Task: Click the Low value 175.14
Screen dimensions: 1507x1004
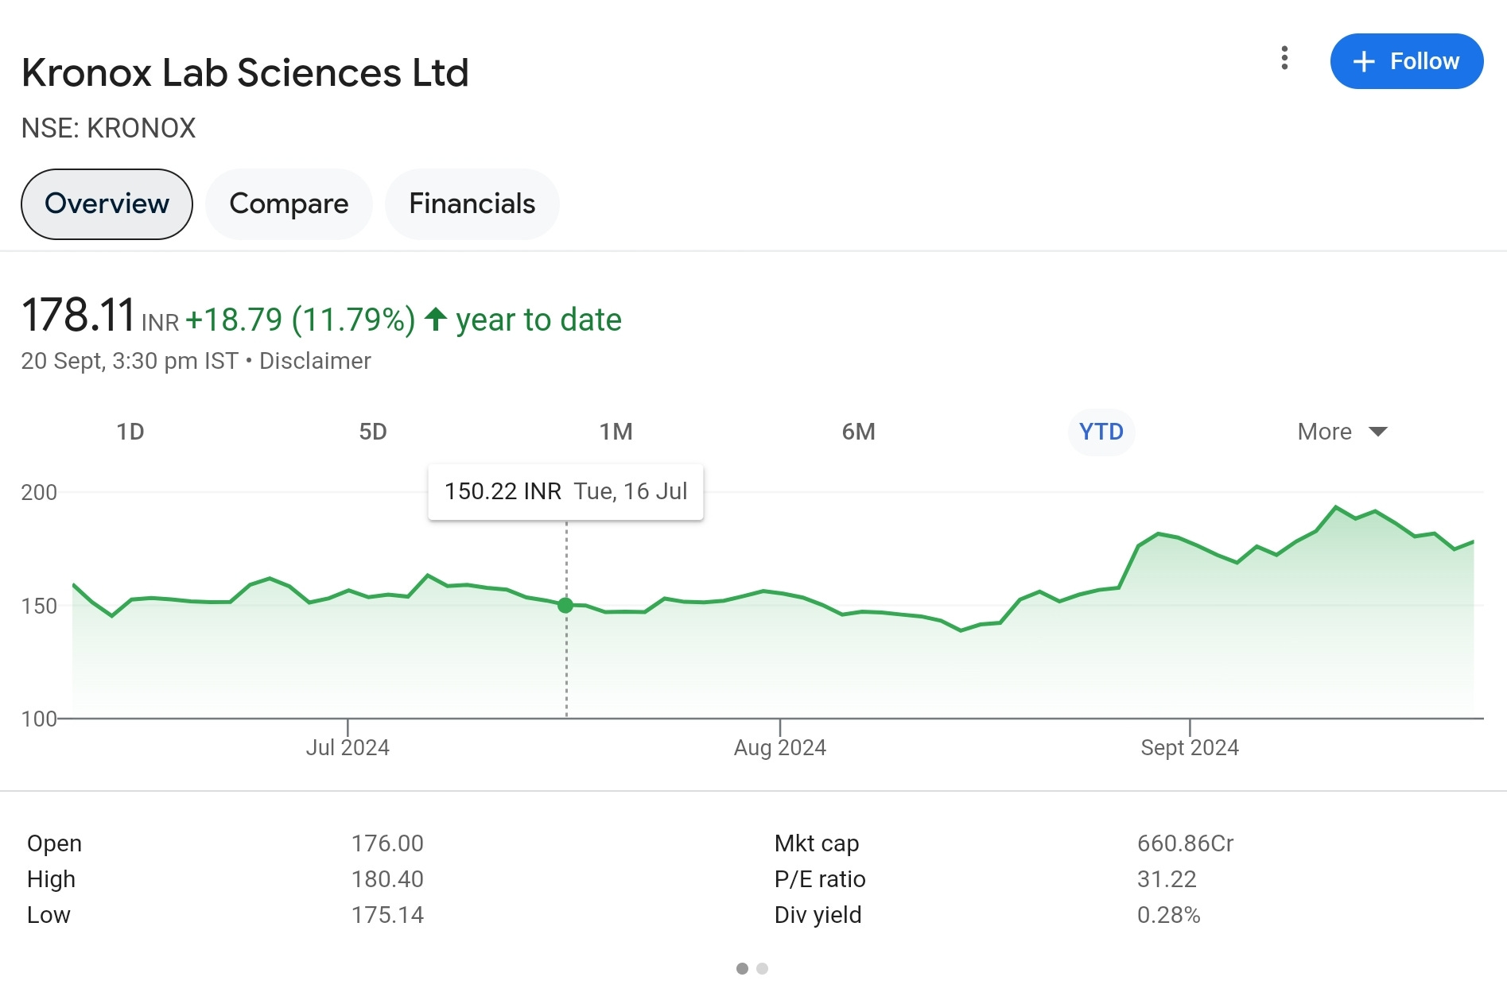Action: click(387, 915)
